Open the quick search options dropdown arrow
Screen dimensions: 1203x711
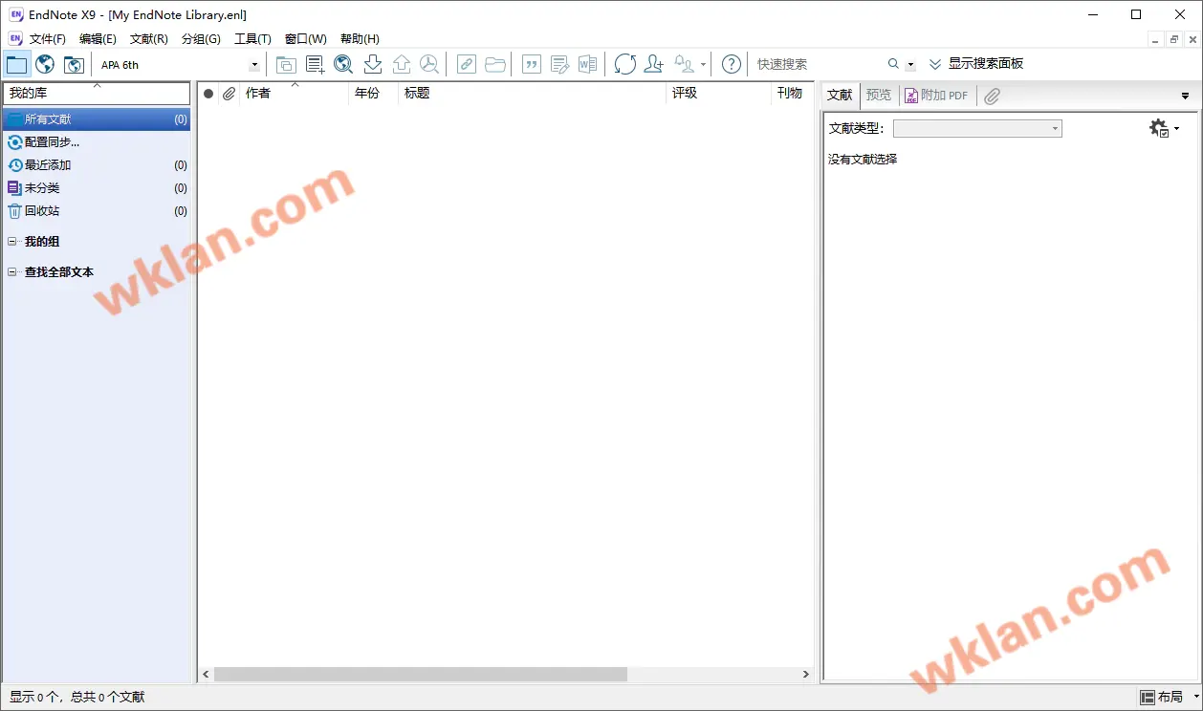pyautogui.click(x=910, y=65)
